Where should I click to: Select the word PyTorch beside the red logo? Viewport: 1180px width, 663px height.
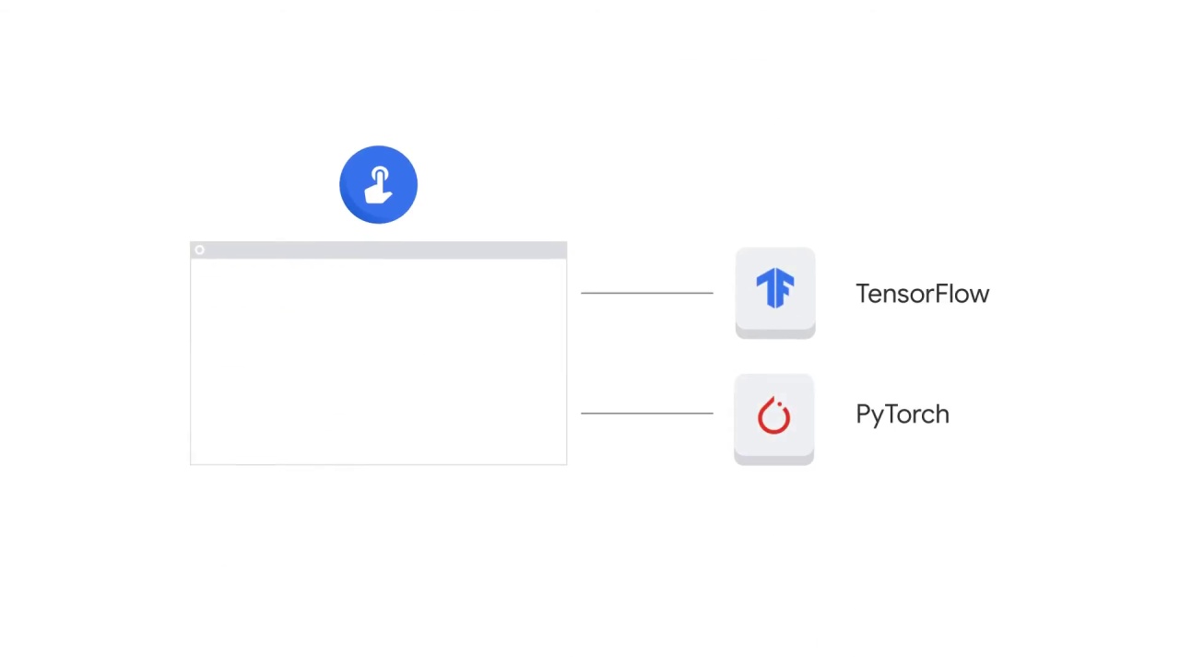coord(902,414)
